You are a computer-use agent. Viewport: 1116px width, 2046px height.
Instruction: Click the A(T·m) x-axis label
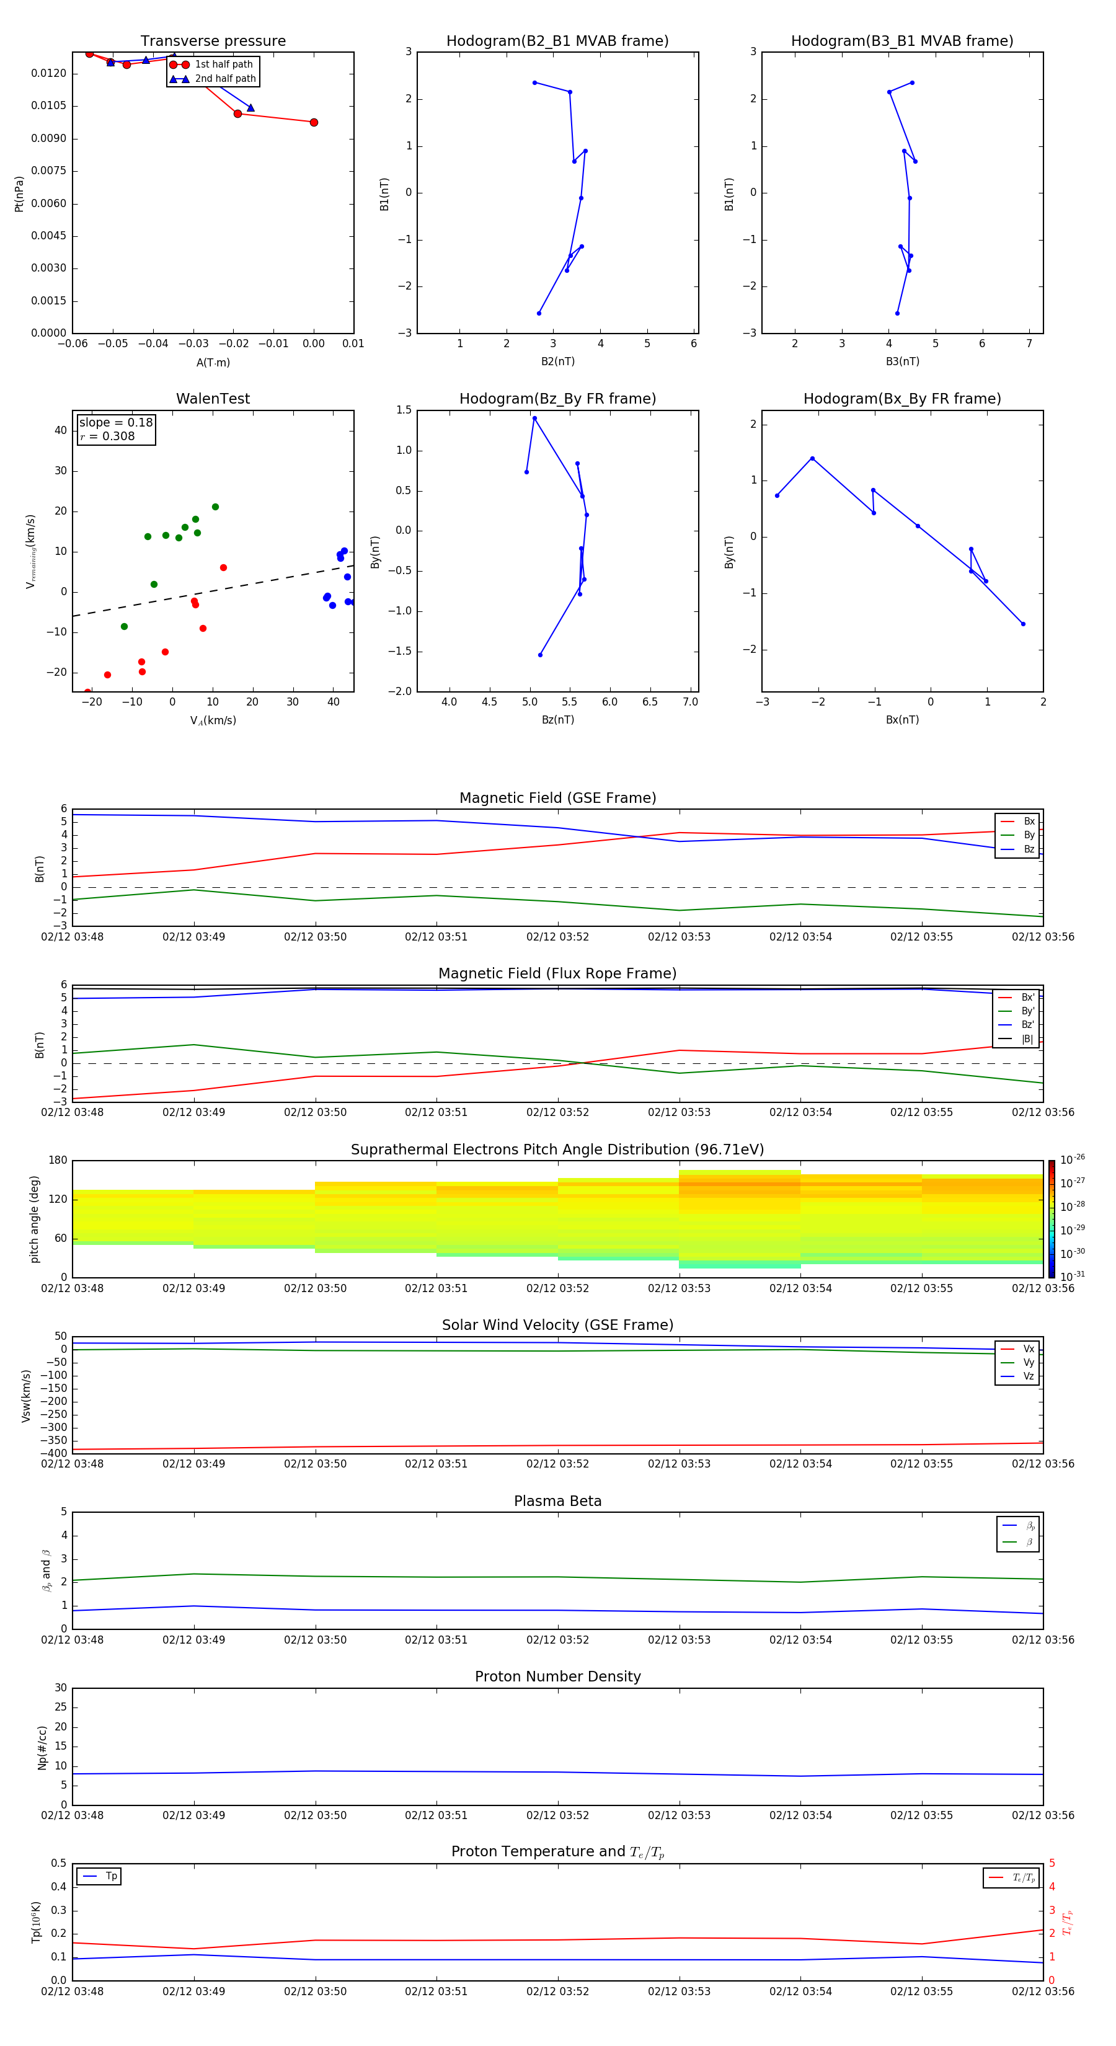[213, 362]
